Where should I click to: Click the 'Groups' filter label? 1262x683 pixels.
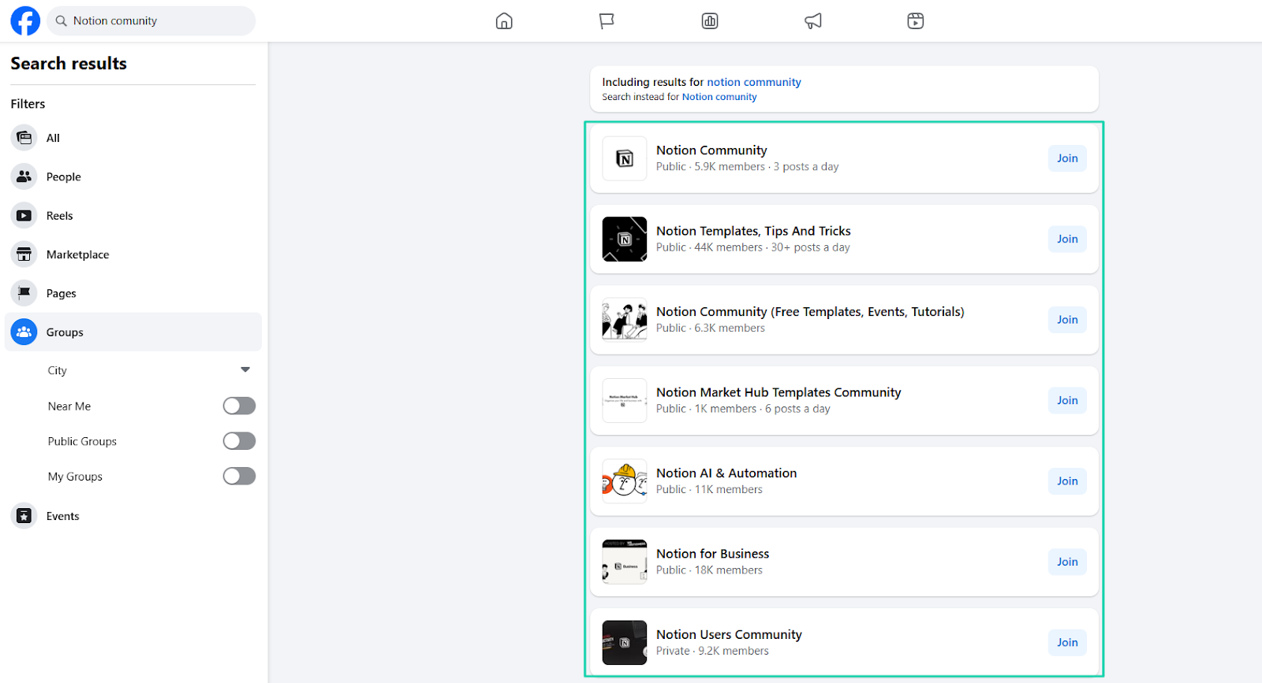[x=65, y=332]
